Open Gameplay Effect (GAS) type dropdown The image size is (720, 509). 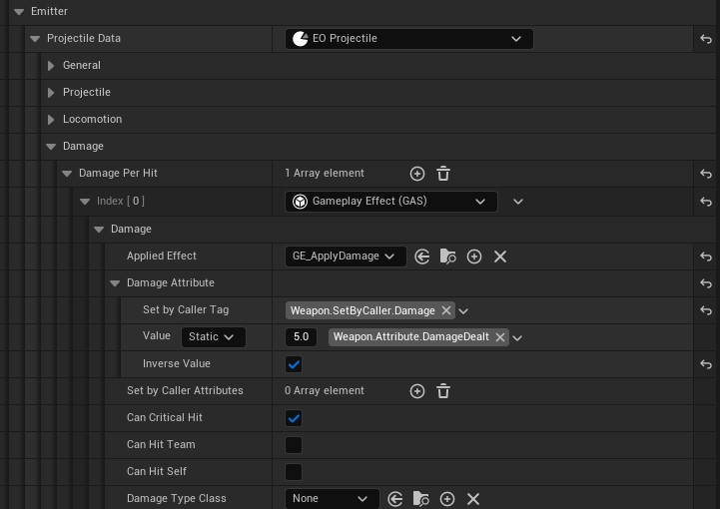(390, 202)
